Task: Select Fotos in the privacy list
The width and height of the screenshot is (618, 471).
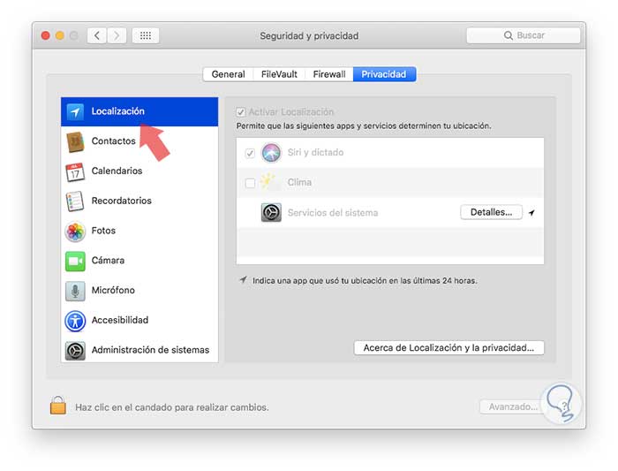Action: (x=139, y=231)
